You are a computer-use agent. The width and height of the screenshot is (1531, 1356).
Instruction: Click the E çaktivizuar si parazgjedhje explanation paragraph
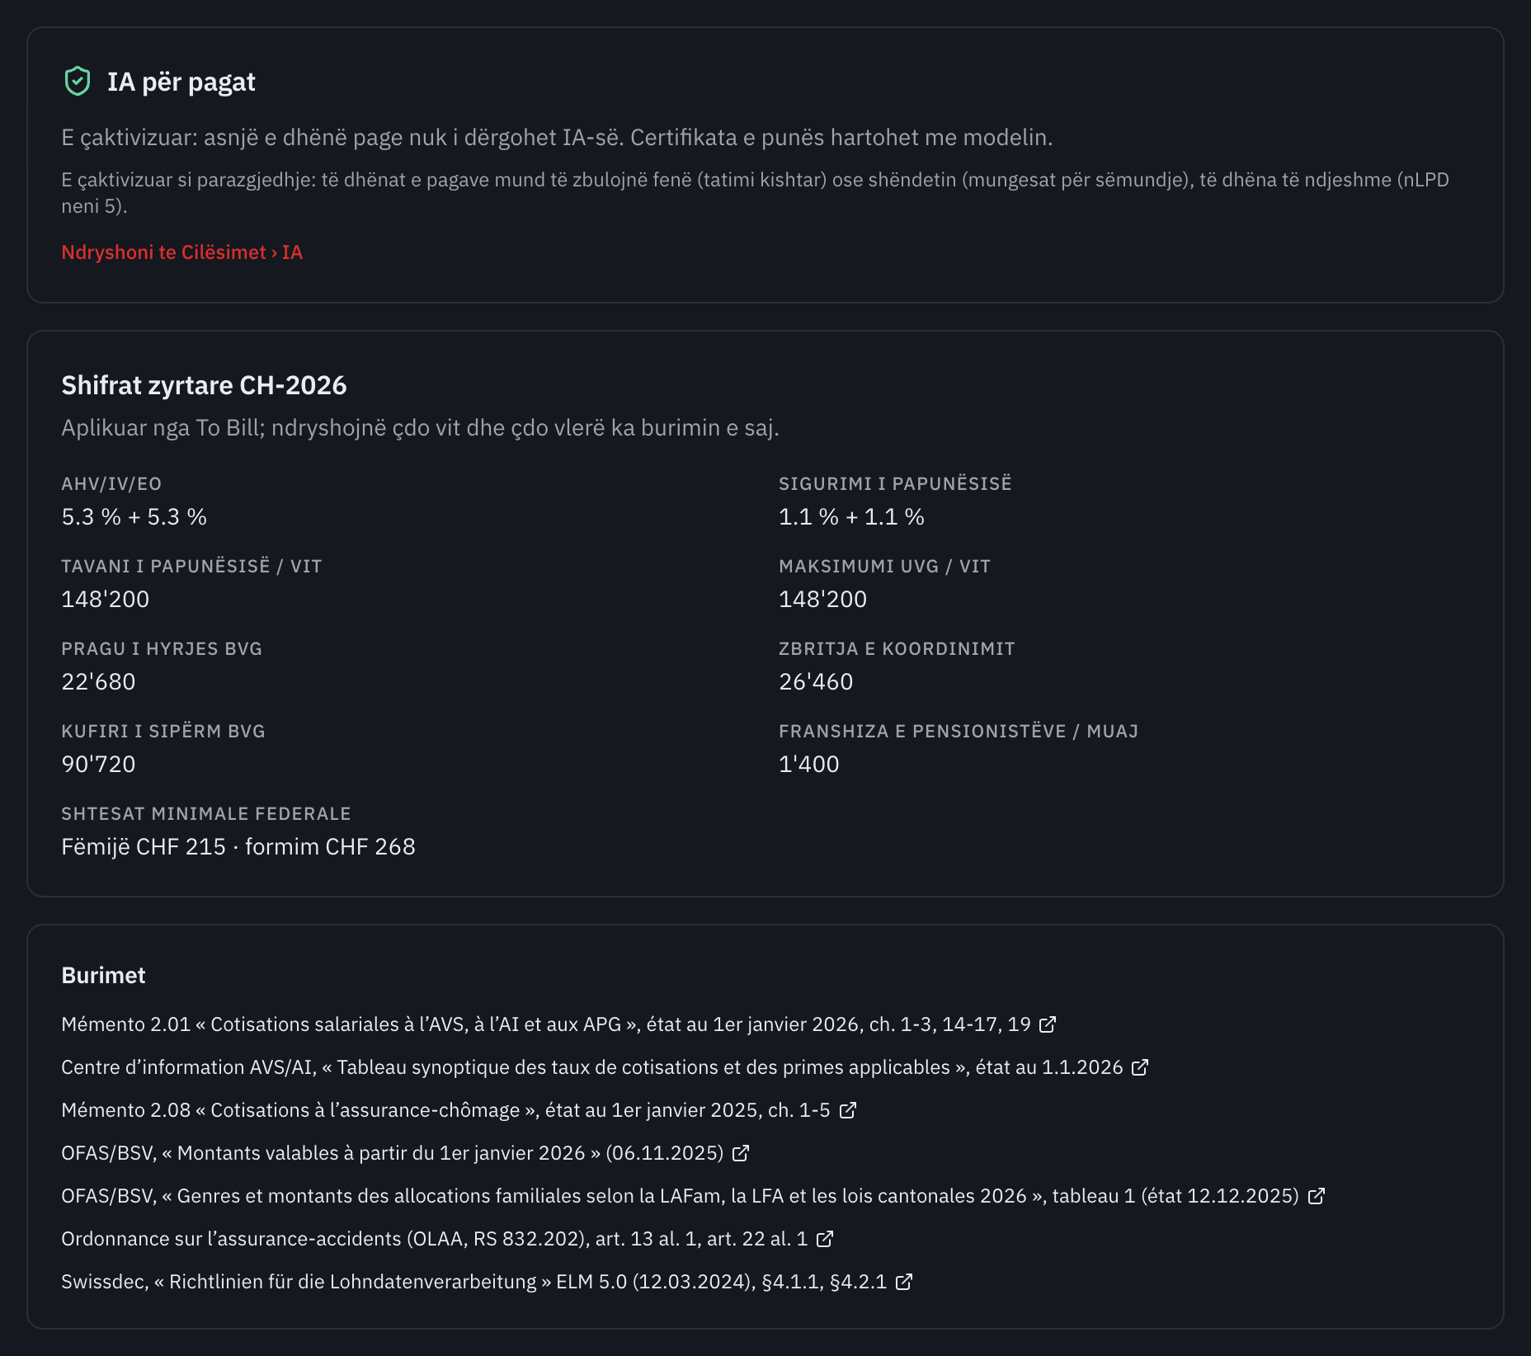pyautogui.click(x=755, y=193)
